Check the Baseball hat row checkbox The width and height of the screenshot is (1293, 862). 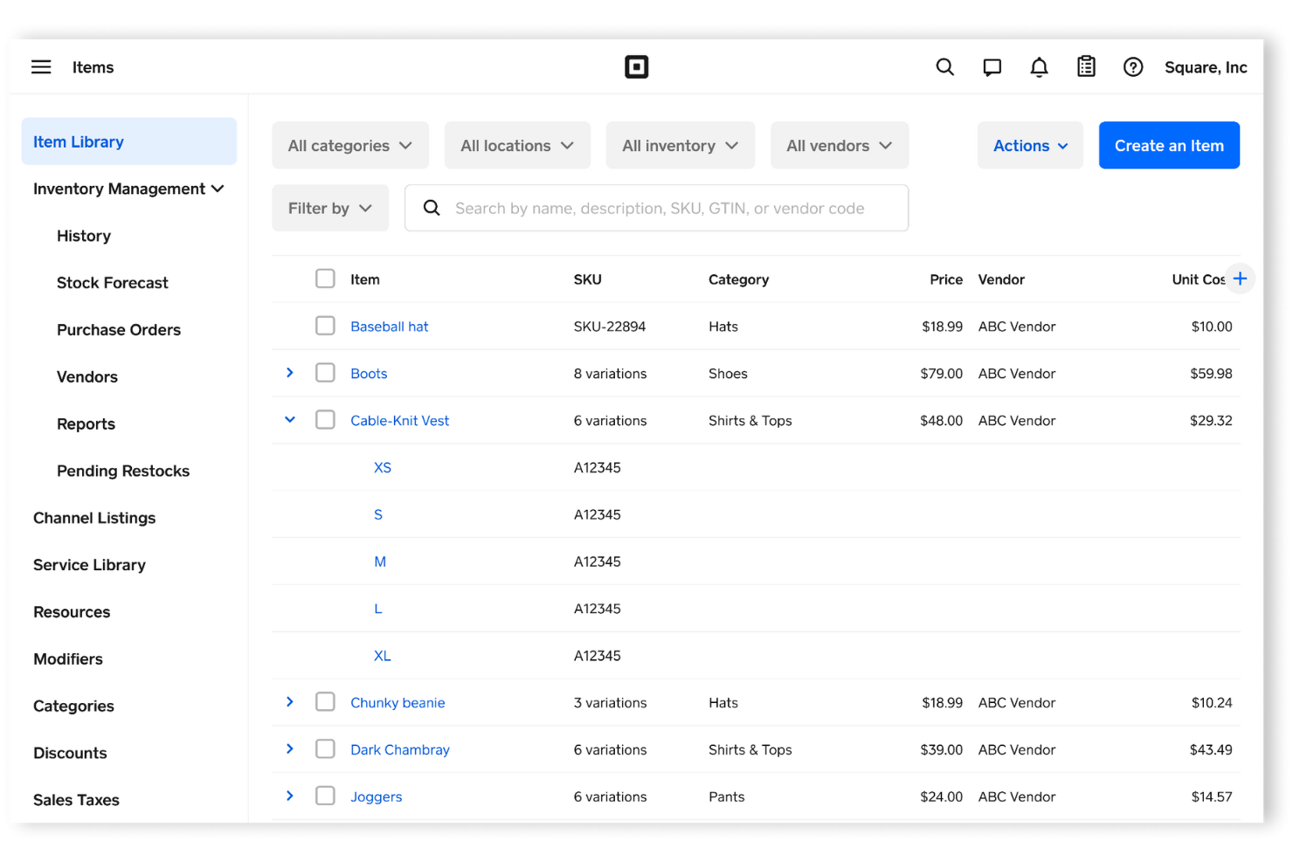tap(325, 326)
